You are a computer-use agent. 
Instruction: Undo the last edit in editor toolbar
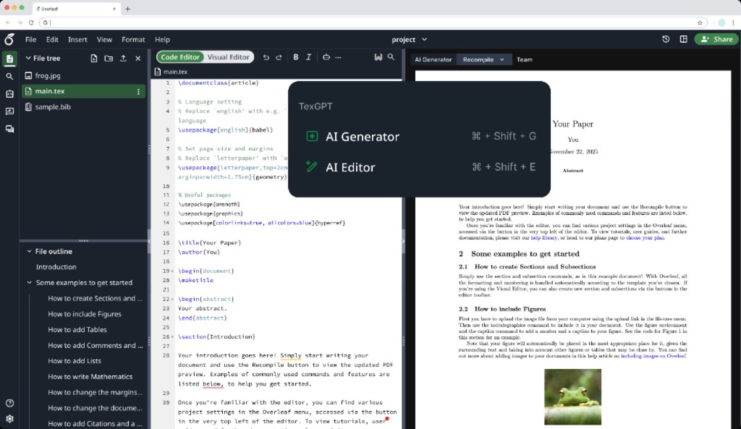(x=266, y=57)
